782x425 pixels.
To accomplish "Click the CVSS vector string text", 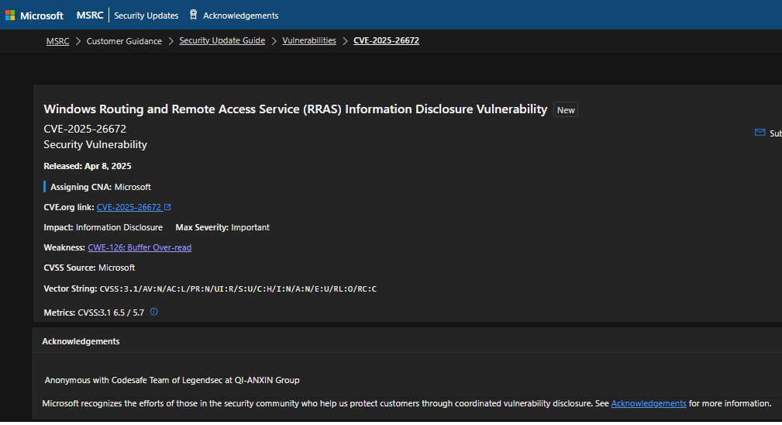I will [x=238, y=289].
